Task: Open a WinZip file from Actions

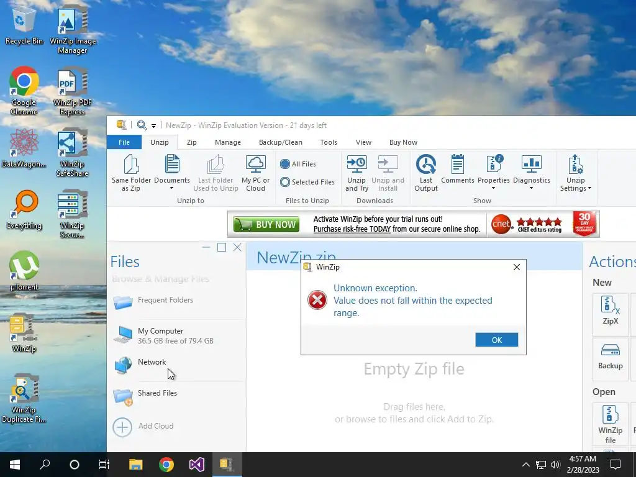Action: pos(610,424)
